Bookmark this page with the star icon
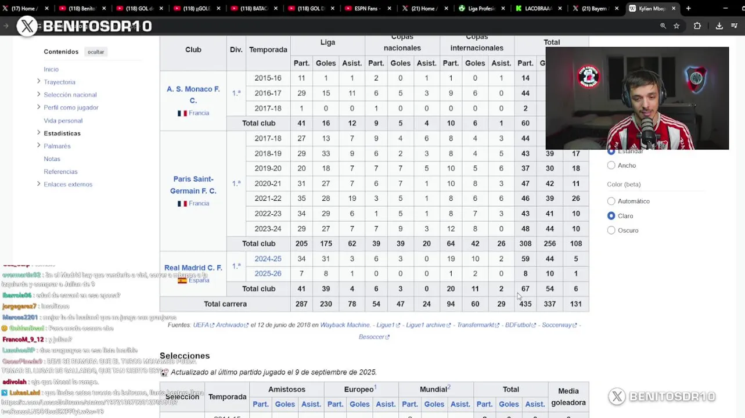The image size is (745, 418). click(x=676, y=26)
